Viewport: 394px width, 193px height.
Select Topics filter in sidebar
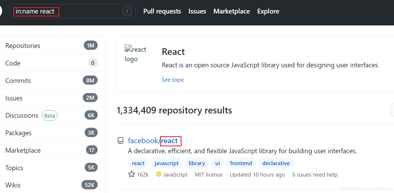(x=53, y=168)
